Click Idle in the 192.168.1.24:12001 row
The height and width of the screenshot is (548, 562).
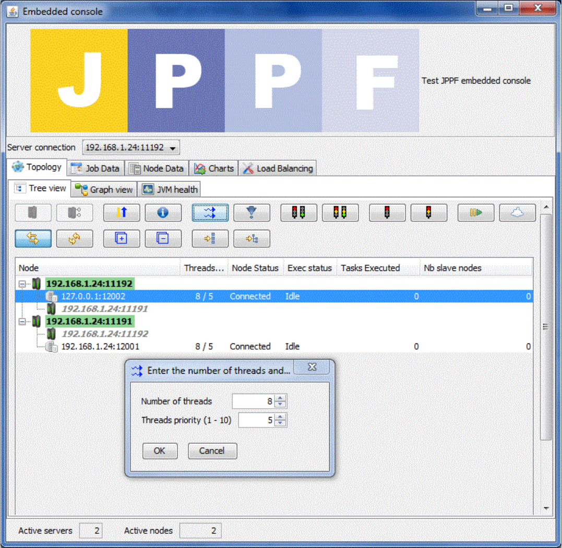point(292,347)
